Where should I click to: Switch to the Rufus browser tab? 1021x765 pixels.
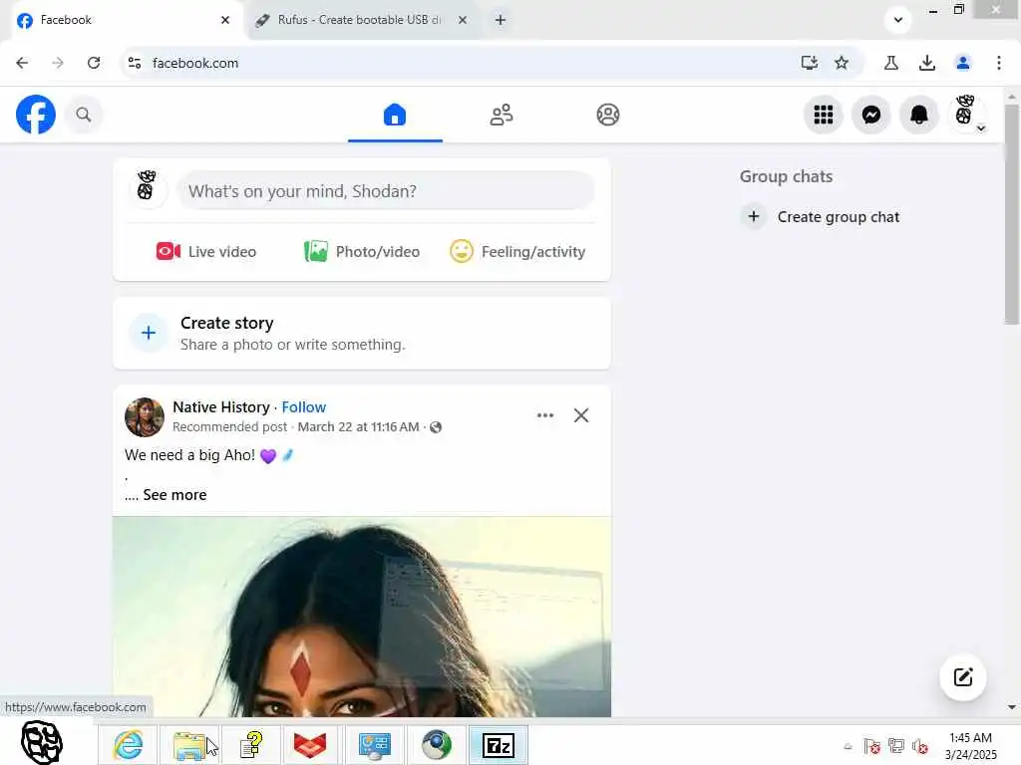pos(358,20)
